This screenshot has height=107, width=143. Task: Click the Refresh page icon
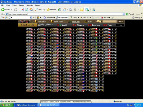[27, 10]
